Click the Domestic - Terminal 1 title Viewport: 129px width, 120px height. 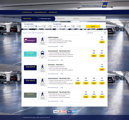(56, 65)
